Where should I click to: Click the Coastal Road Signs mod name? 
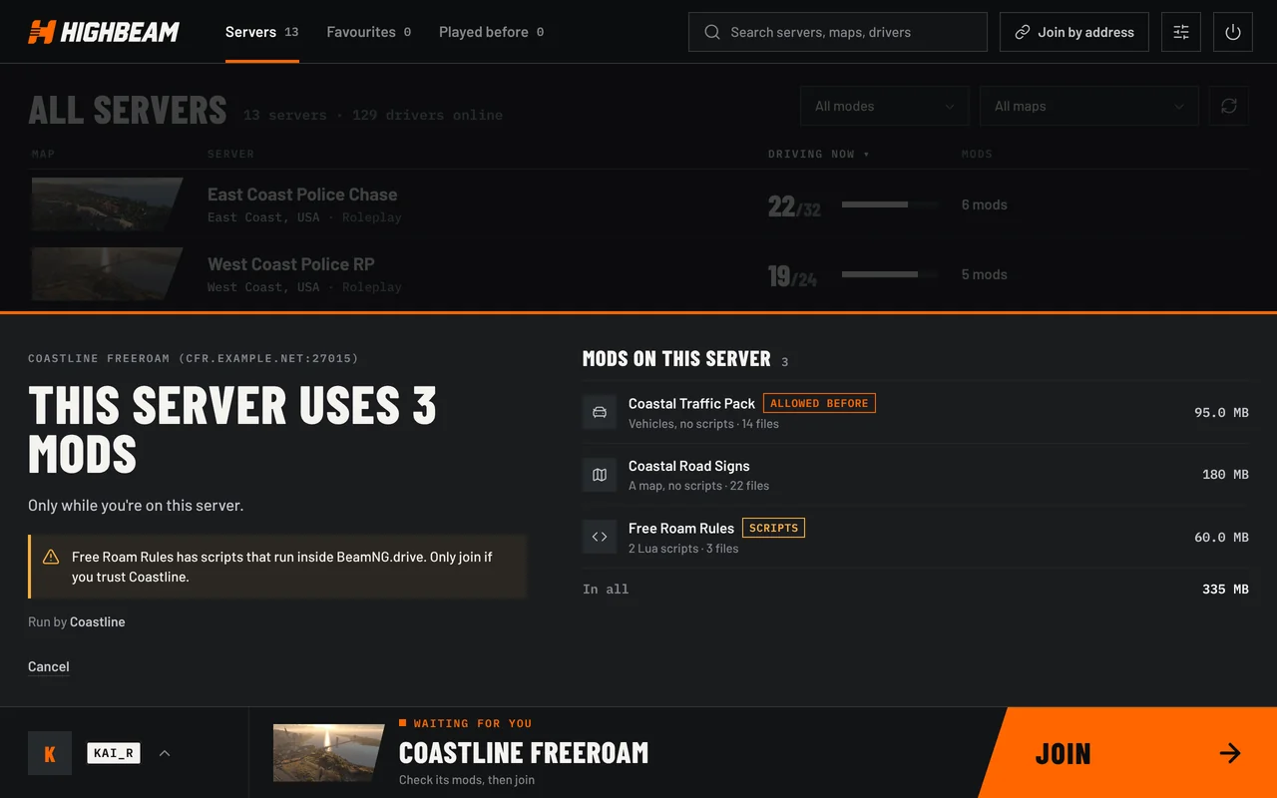(x=688, y=466)
